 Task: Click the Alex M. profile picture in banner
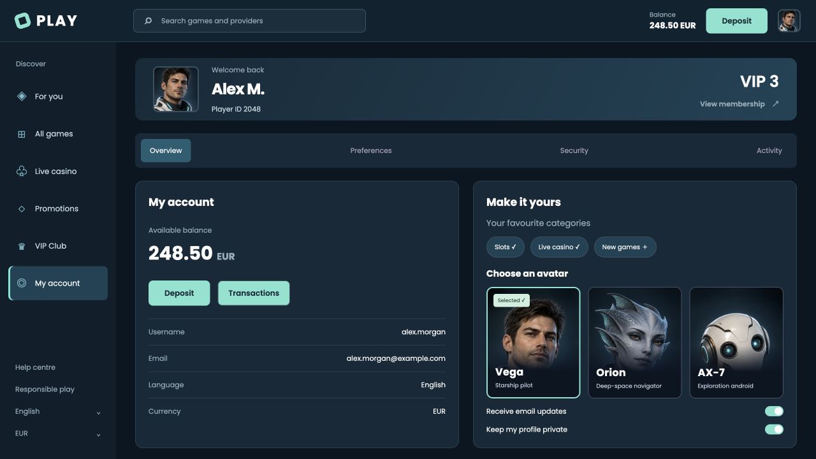[x=176, y=89]
